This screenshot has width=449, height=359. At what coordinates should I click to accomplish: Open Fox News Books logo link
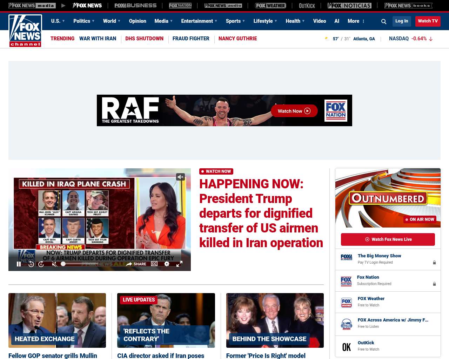(x=408, y=6)
